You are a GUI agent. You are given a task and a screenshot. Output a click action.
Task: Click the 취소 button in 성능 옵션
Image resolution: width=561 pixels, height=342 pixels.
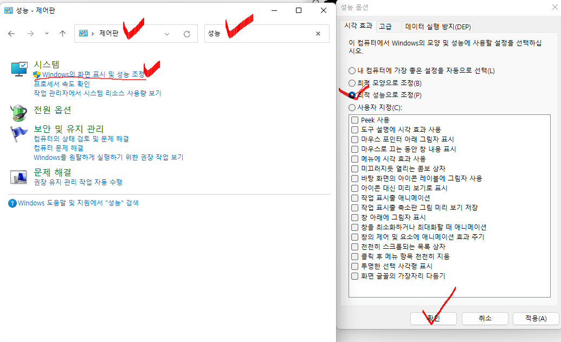(x=485, y=318)
